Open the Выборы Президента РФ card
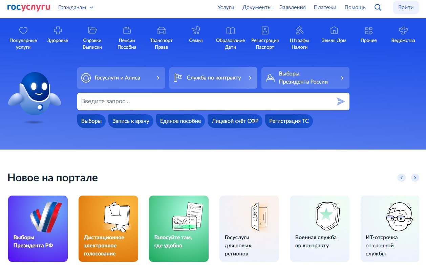 (x=38, y=229)
